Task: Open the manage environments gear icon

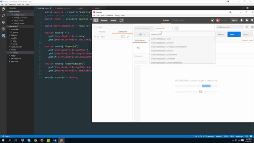Action: (252, 27)
